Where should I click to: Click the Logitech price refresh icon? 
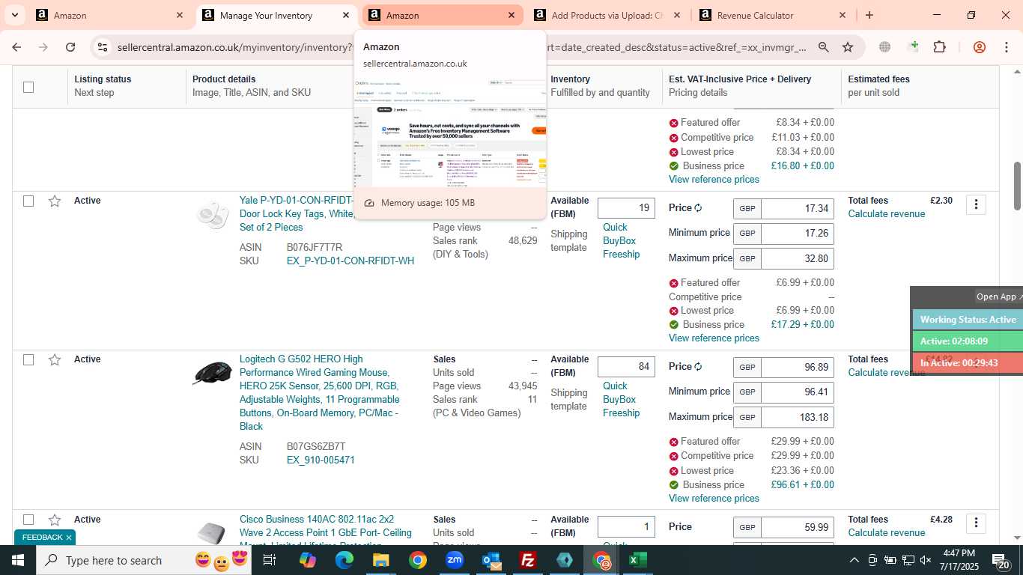click(x=698, y=367)
